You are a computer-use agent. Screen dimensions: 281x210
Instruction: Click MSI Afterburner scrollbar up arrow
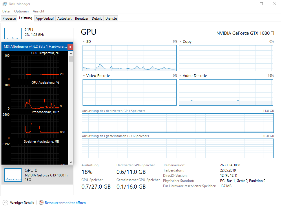tap(71, 54)
